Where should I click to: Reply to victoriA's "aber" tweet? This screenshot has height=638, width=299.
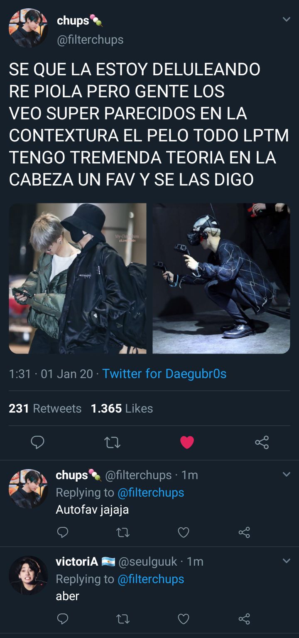point(62,619)
